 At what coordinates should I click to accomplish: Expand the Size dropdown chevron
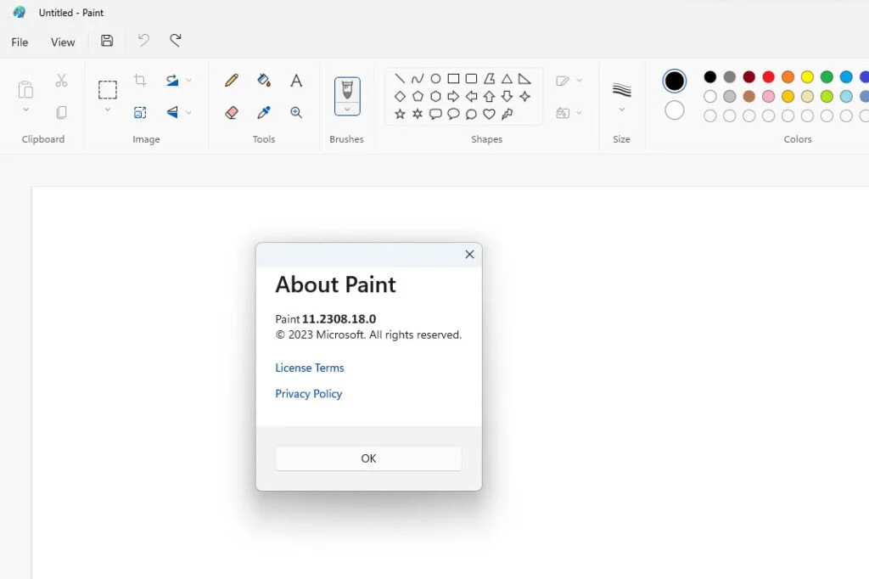click(x=622, y=110)
